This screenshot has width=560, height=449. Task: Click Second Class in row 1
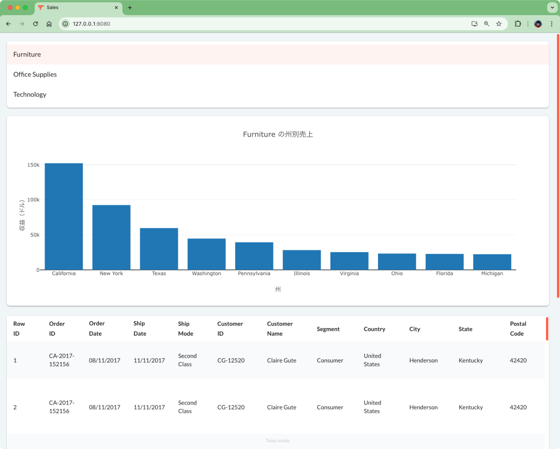tap(187, 360)
